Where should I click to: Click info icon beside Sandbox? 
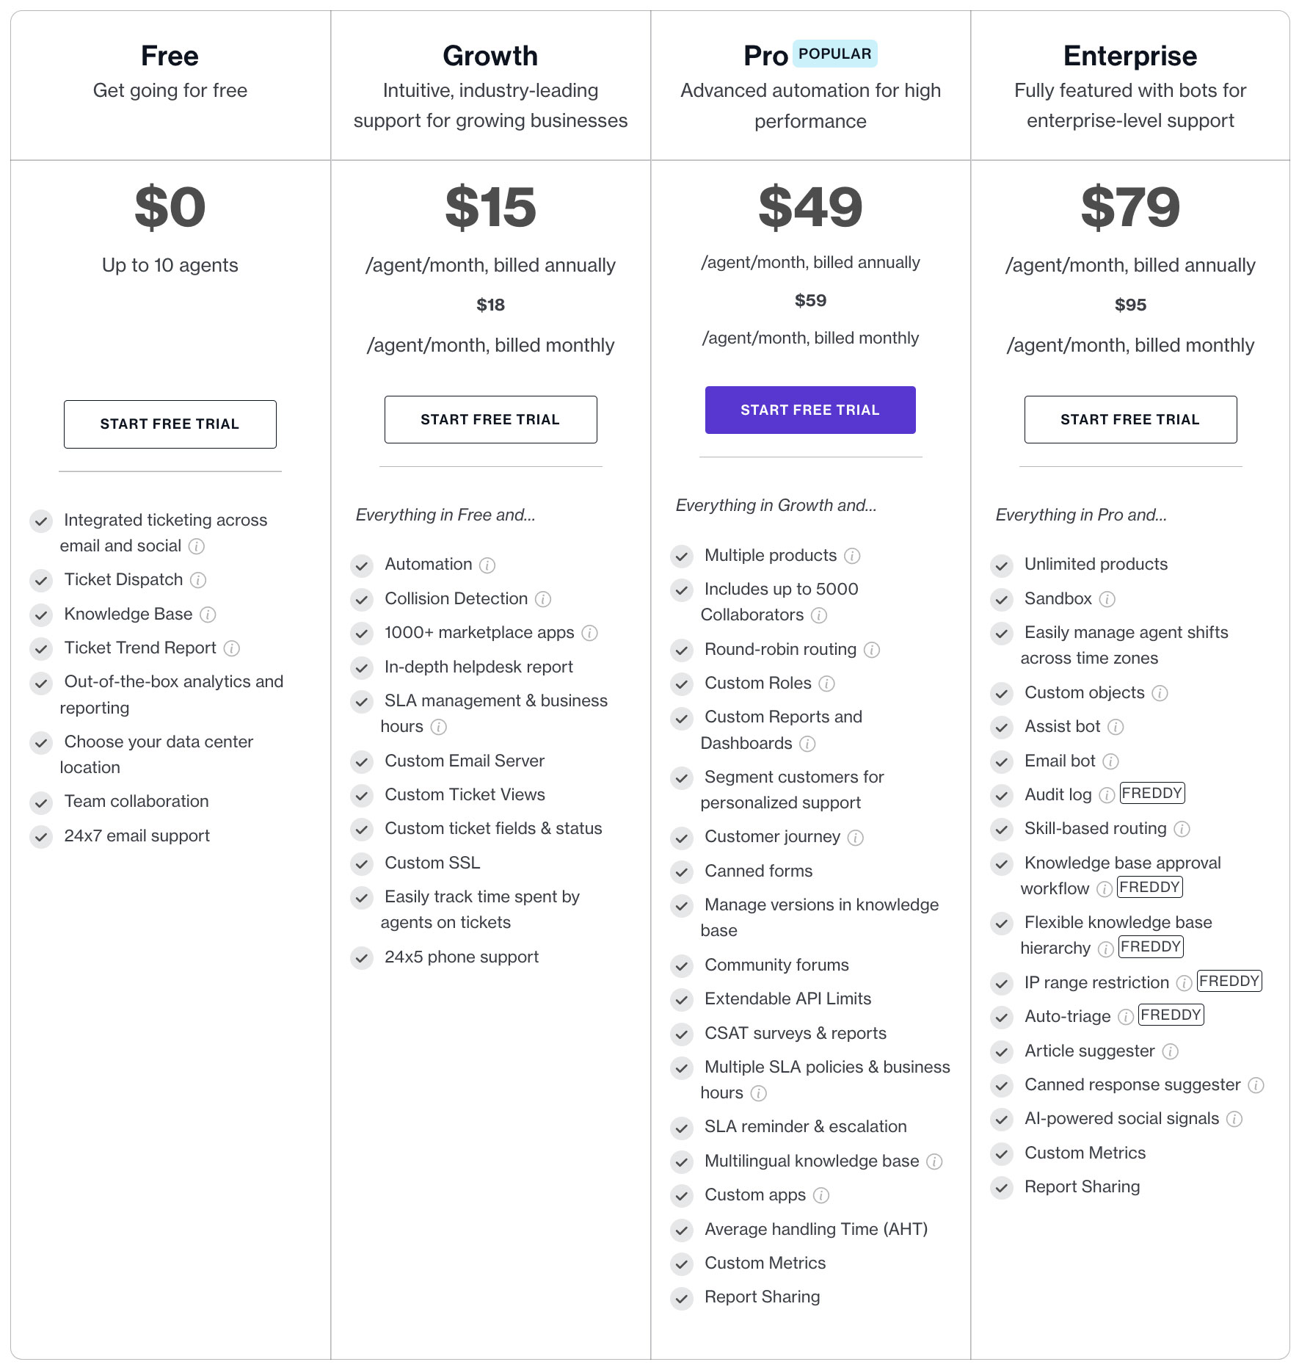(x=1107, y=599)
